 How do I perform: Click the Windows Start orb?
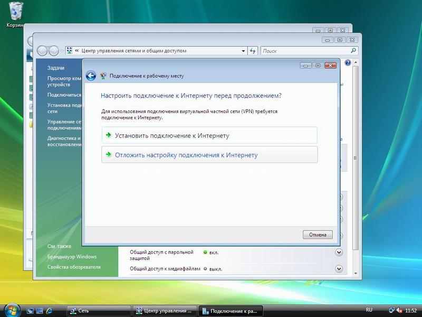12,311
